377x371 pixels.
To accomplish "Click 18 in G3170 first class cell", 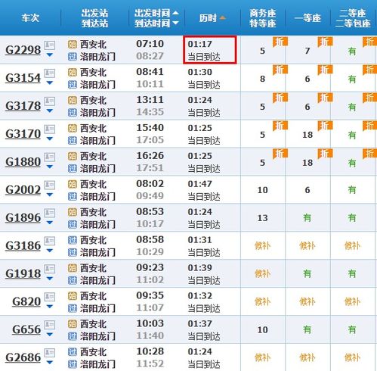I will pos(307,135).
